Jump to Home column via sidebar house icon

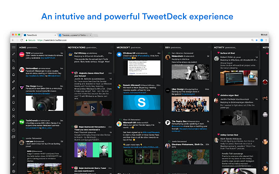(14, 68)
